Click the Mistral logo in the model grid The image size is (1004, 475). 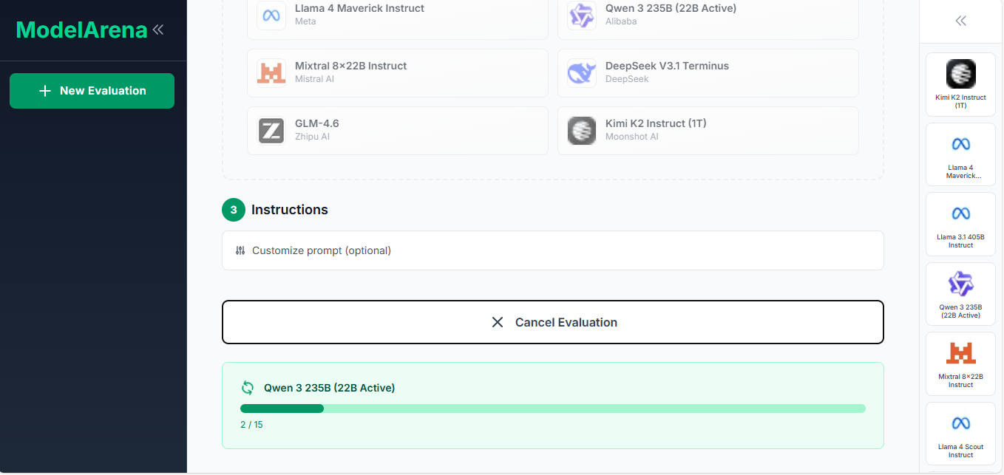(x=271, y=72)
